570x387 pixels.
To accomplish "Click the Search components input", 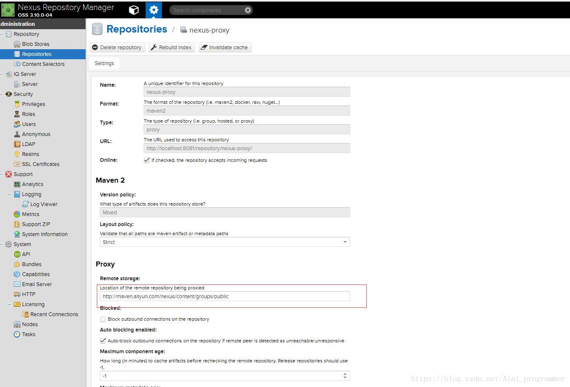I will 207,10.
